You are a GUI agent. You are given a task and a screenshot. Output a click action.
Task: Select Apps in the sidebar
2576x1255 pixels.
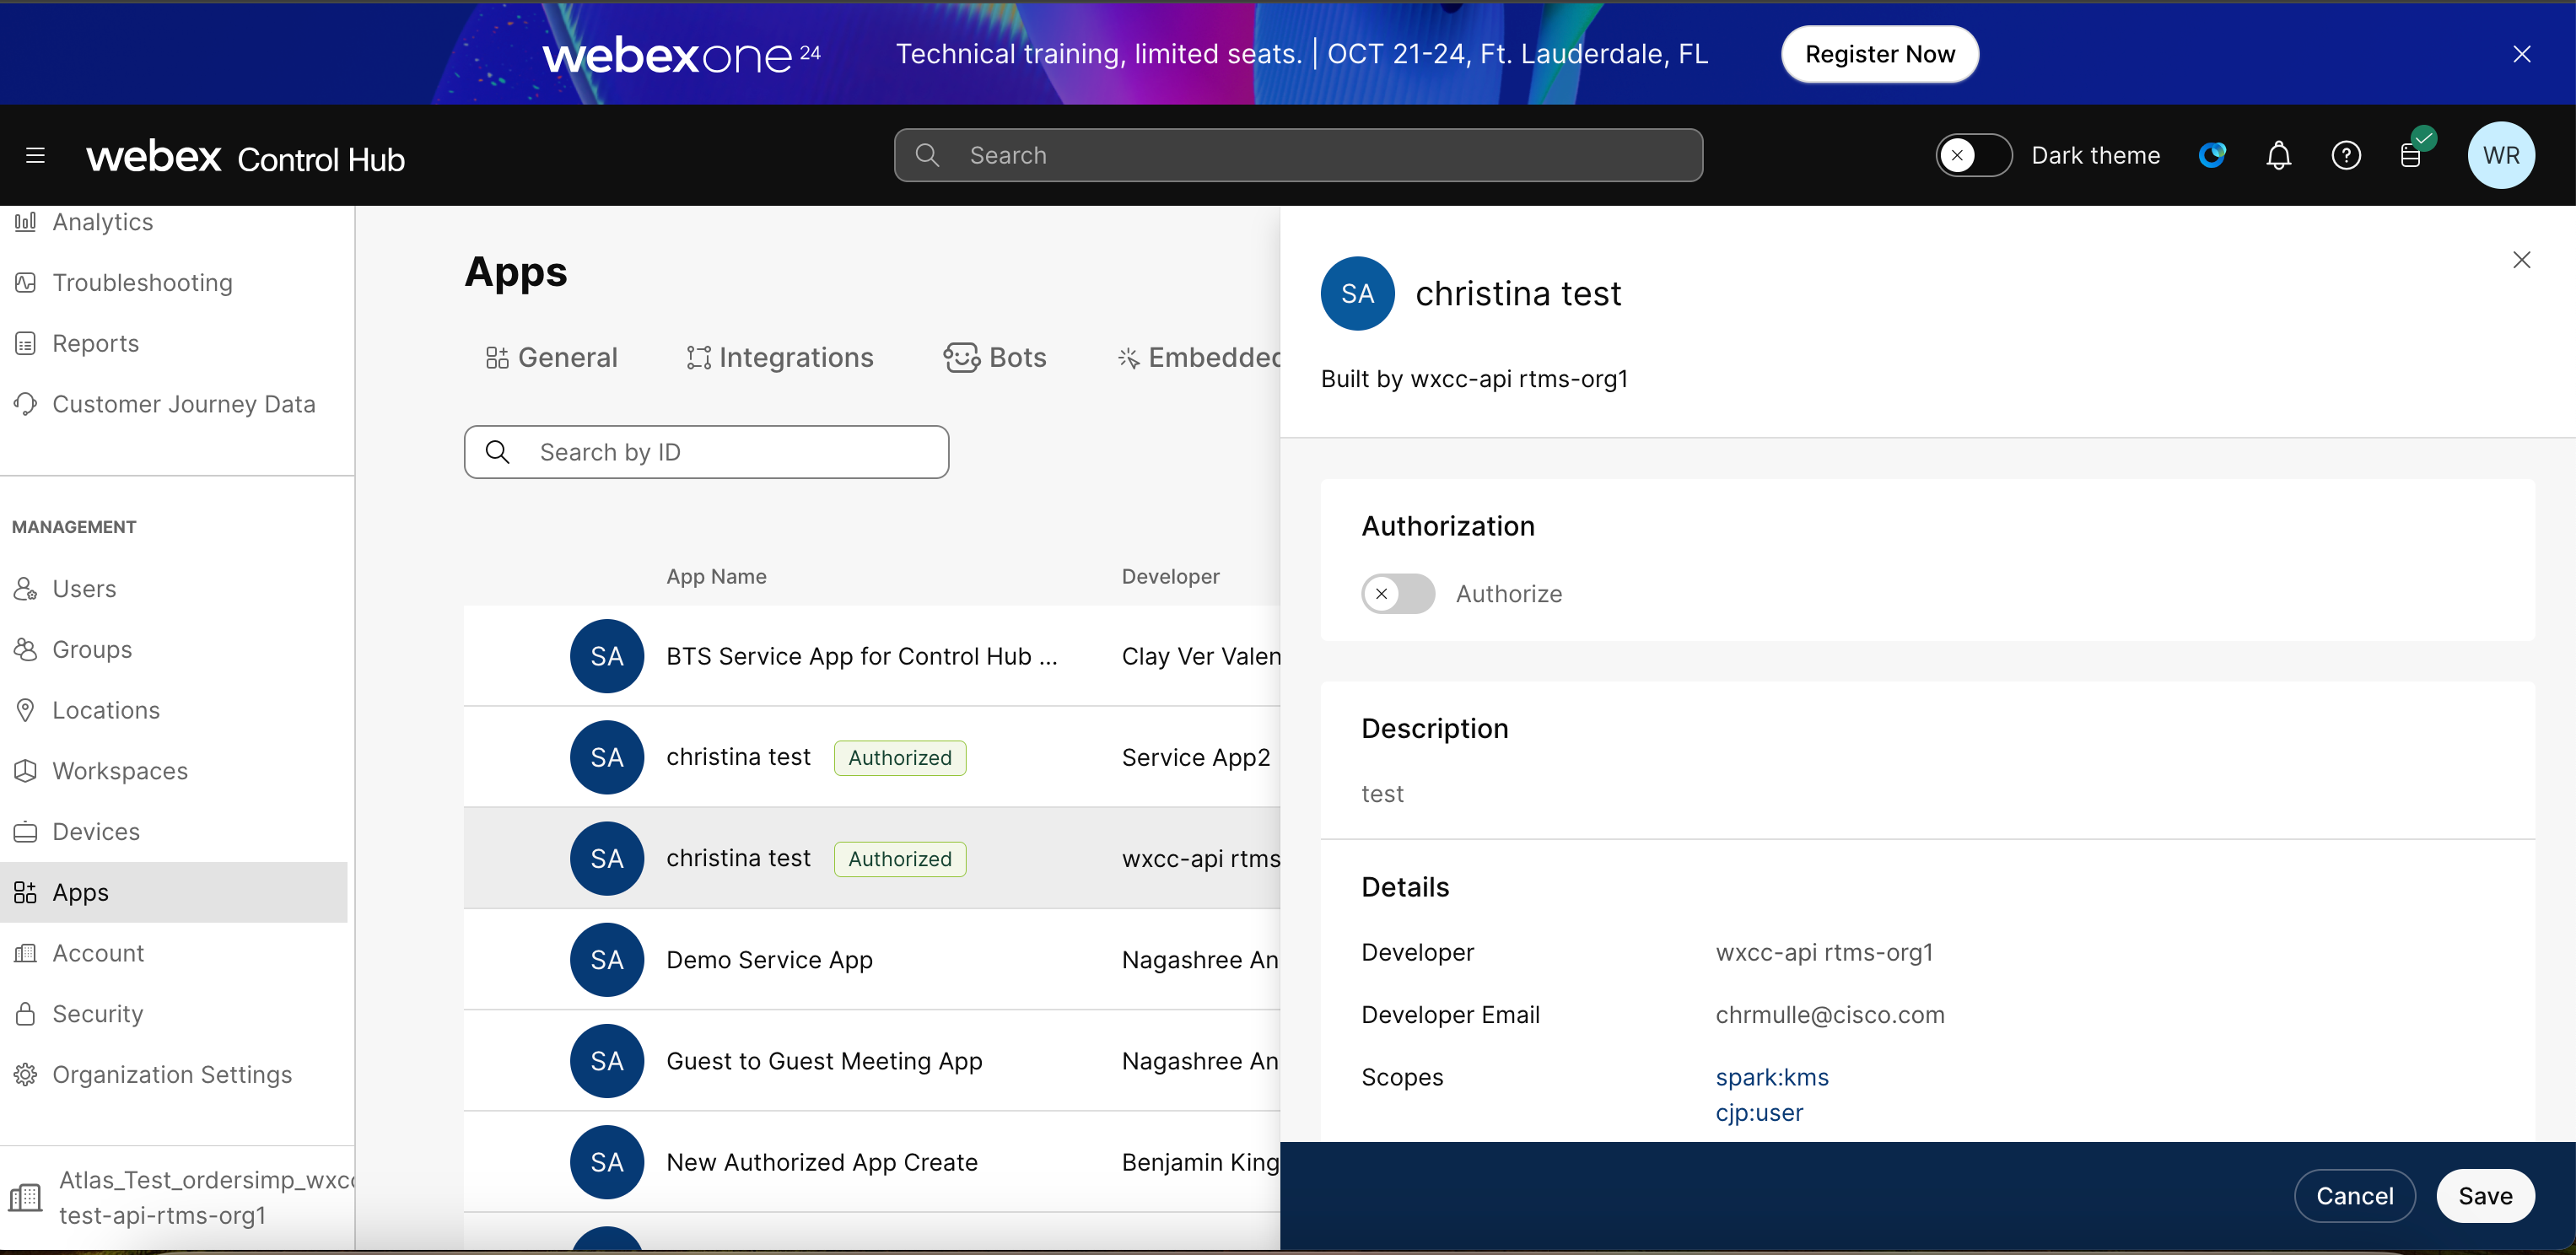point(174,892)
